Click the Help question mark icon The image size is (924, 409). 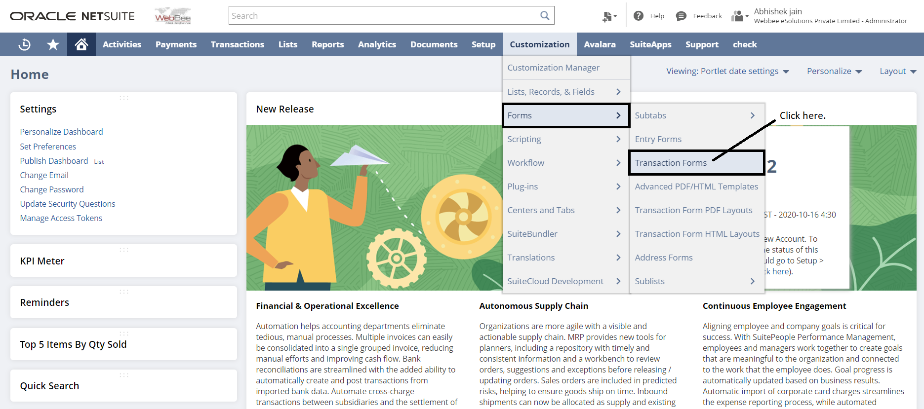[639, 16]
